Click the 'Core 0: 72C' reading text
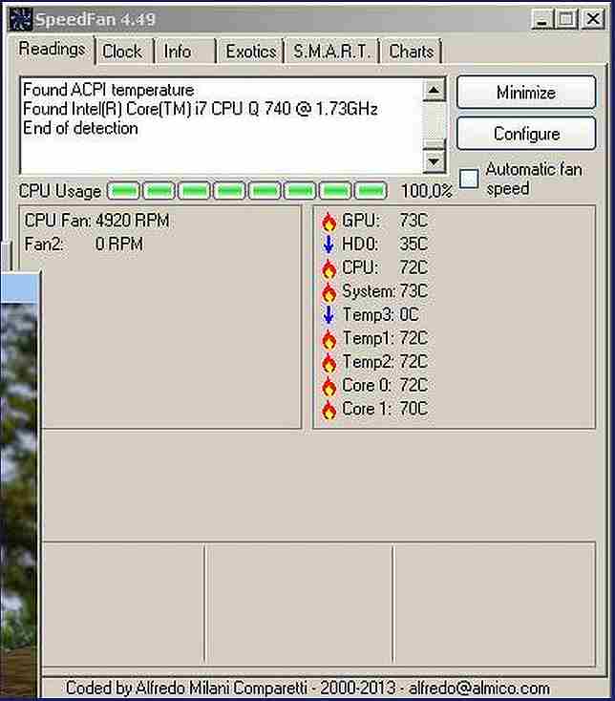This screenshot has width=615, height=701. (x=385, y=386)
